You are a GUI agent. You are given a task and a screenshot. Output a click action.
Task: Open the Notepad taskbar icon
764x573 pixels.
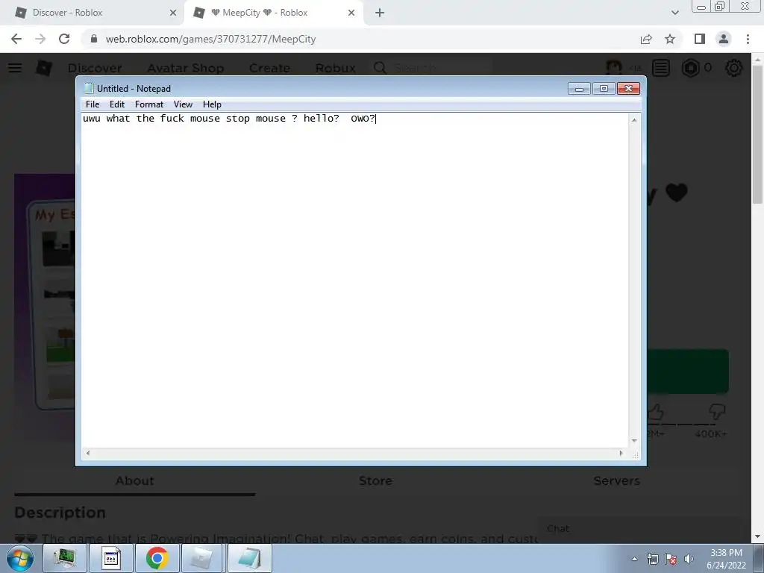pyautogui.click(x=249, y=558)
